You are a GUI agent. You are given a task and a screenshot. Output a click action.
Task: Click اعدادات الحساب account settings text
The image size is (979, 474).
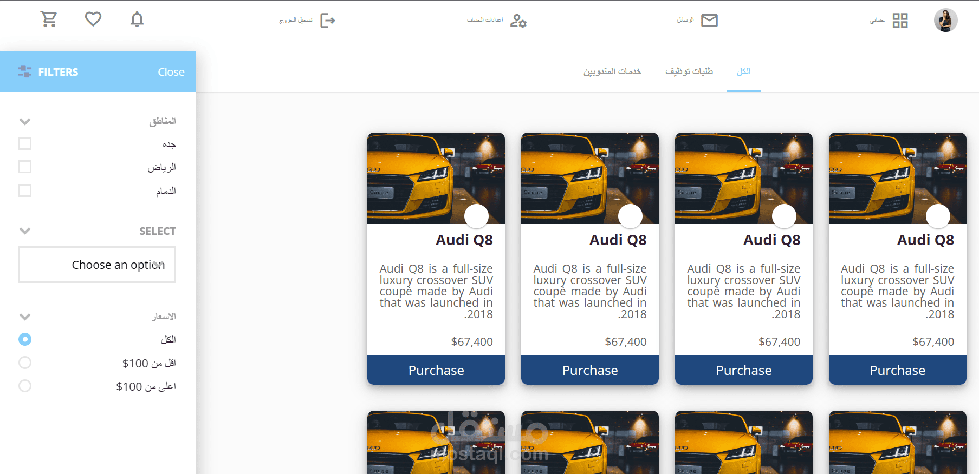[x=485, y=20]
